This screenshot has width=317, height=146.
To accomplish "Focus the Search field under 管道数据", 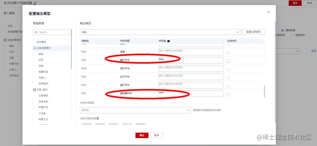I will click(x=52, y=32).
